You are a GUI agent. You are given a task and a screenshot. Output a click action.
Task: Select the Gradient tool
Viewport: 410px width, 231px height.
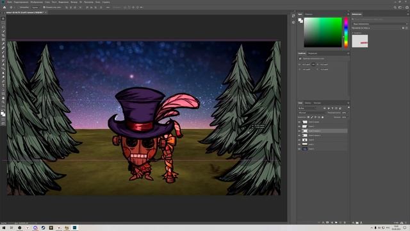point(3,69)
